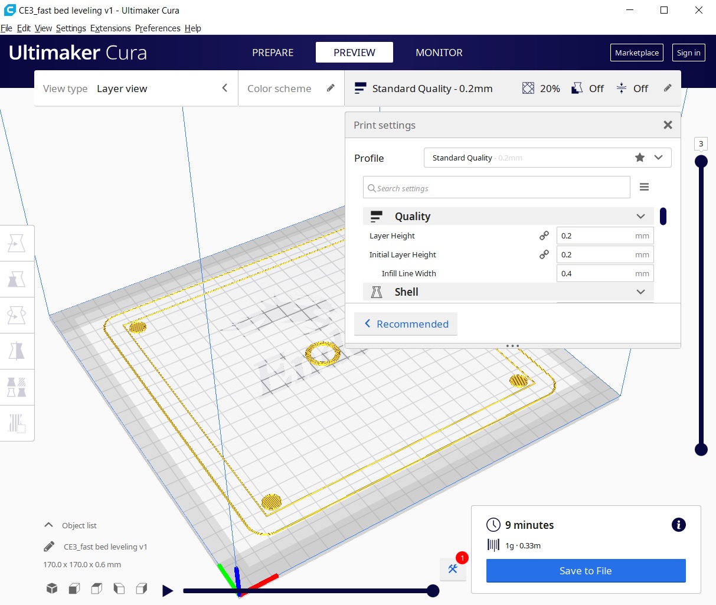Select the Scale tool in left toolbar
716x605 pixels.
click(x=17, y=279)
